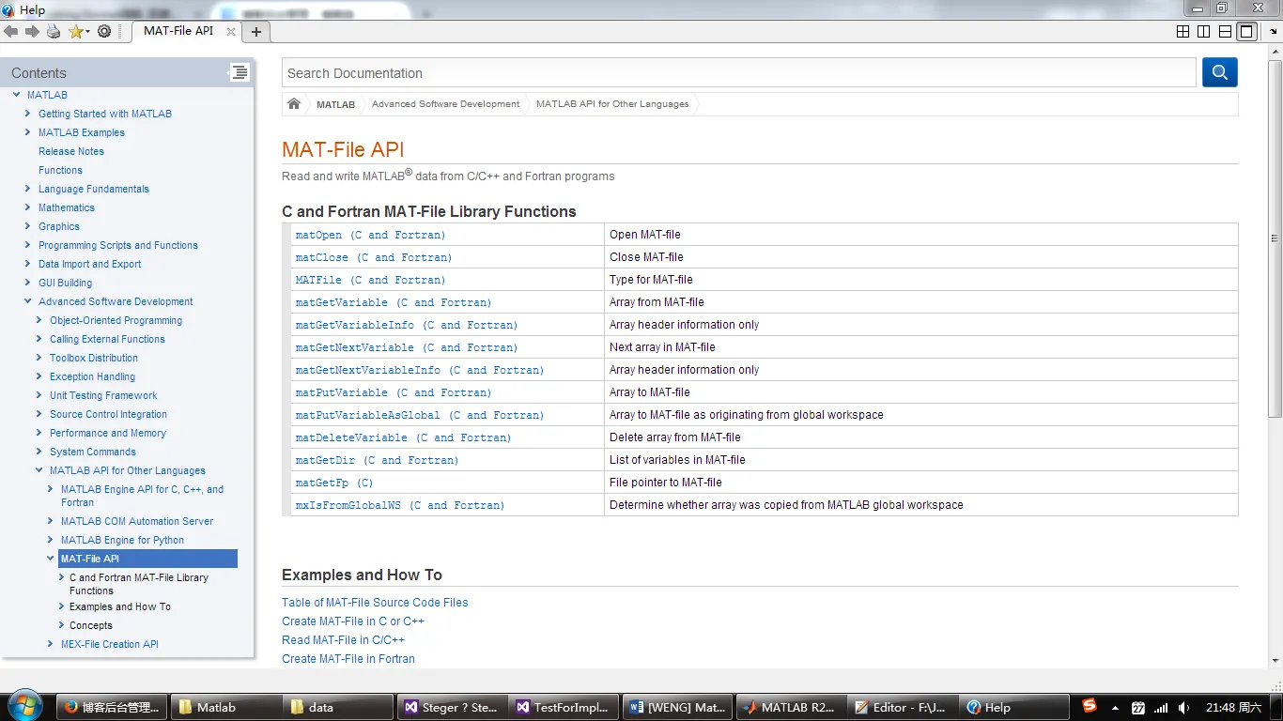Open Table of MAT-File Source Code Files
This screenshot has height=721, width=1283.
coord(375,603)
